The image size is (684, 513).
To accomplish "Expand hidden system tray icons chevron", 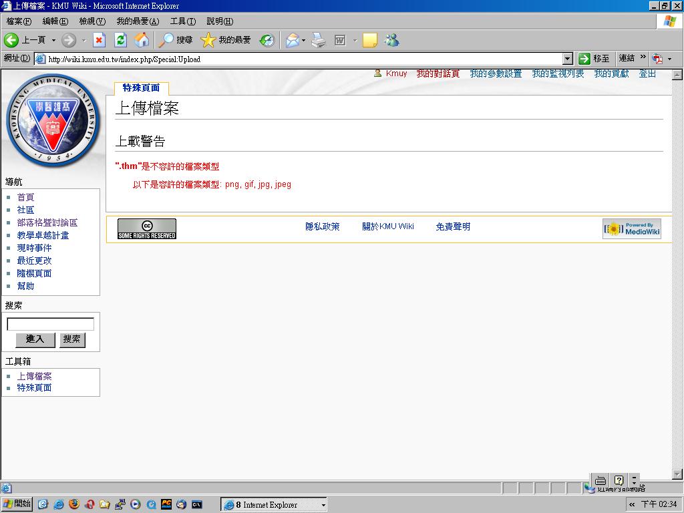I will 632,505.
